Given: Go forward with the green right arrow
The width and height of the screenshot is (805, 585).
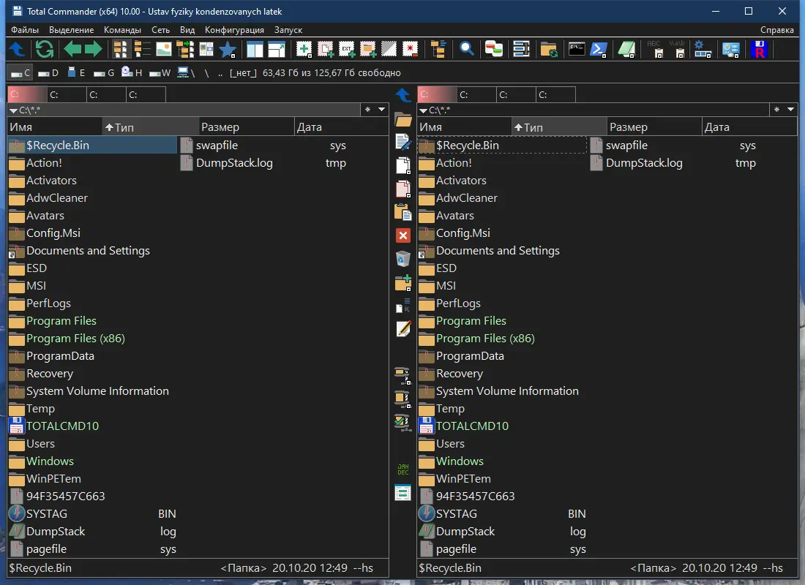Looking at the screenshot, I should point(94,49).
